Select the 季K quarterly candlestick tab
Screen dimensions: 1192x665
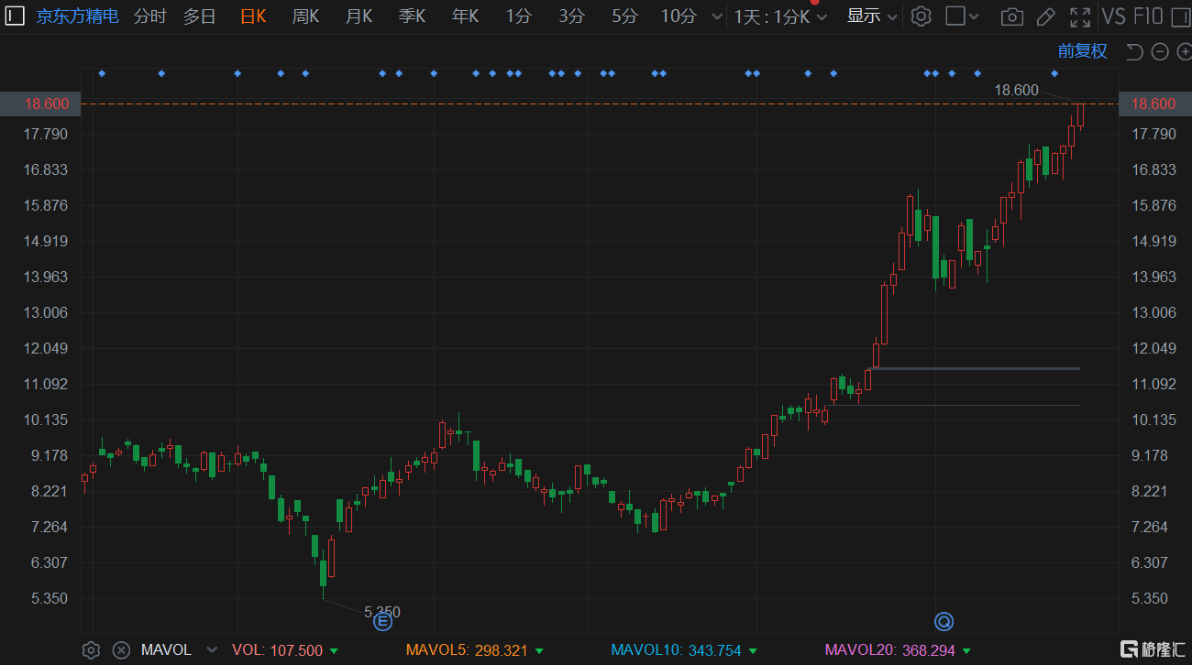412,16
